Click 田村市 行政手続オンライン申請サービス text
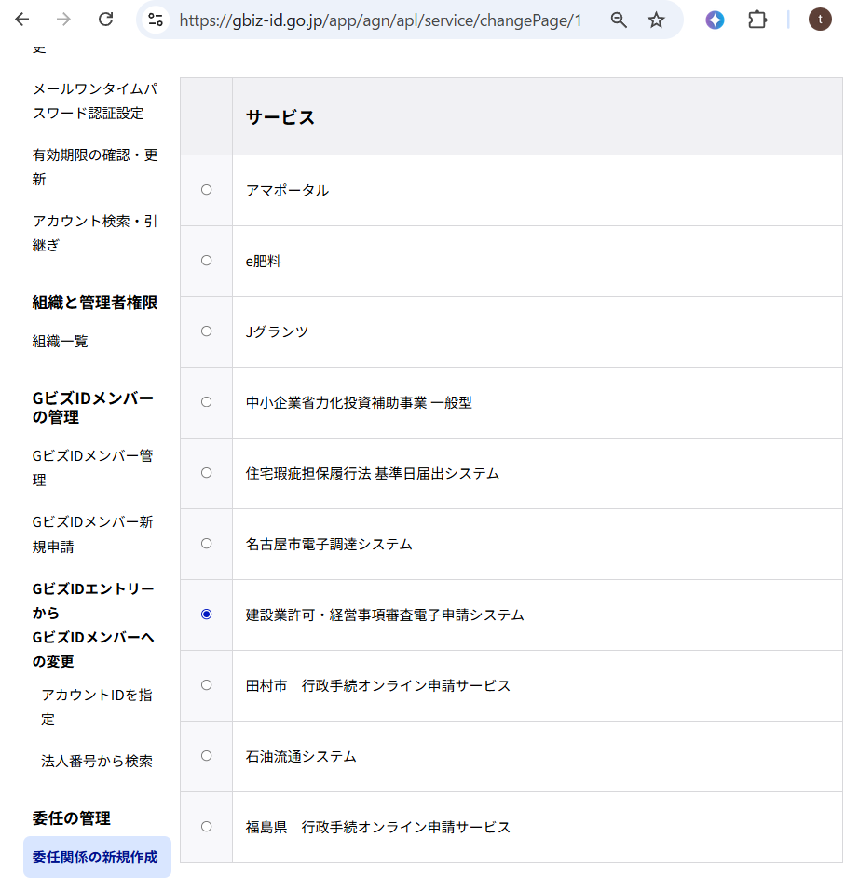The image size is (859, 878). (378, 685)
